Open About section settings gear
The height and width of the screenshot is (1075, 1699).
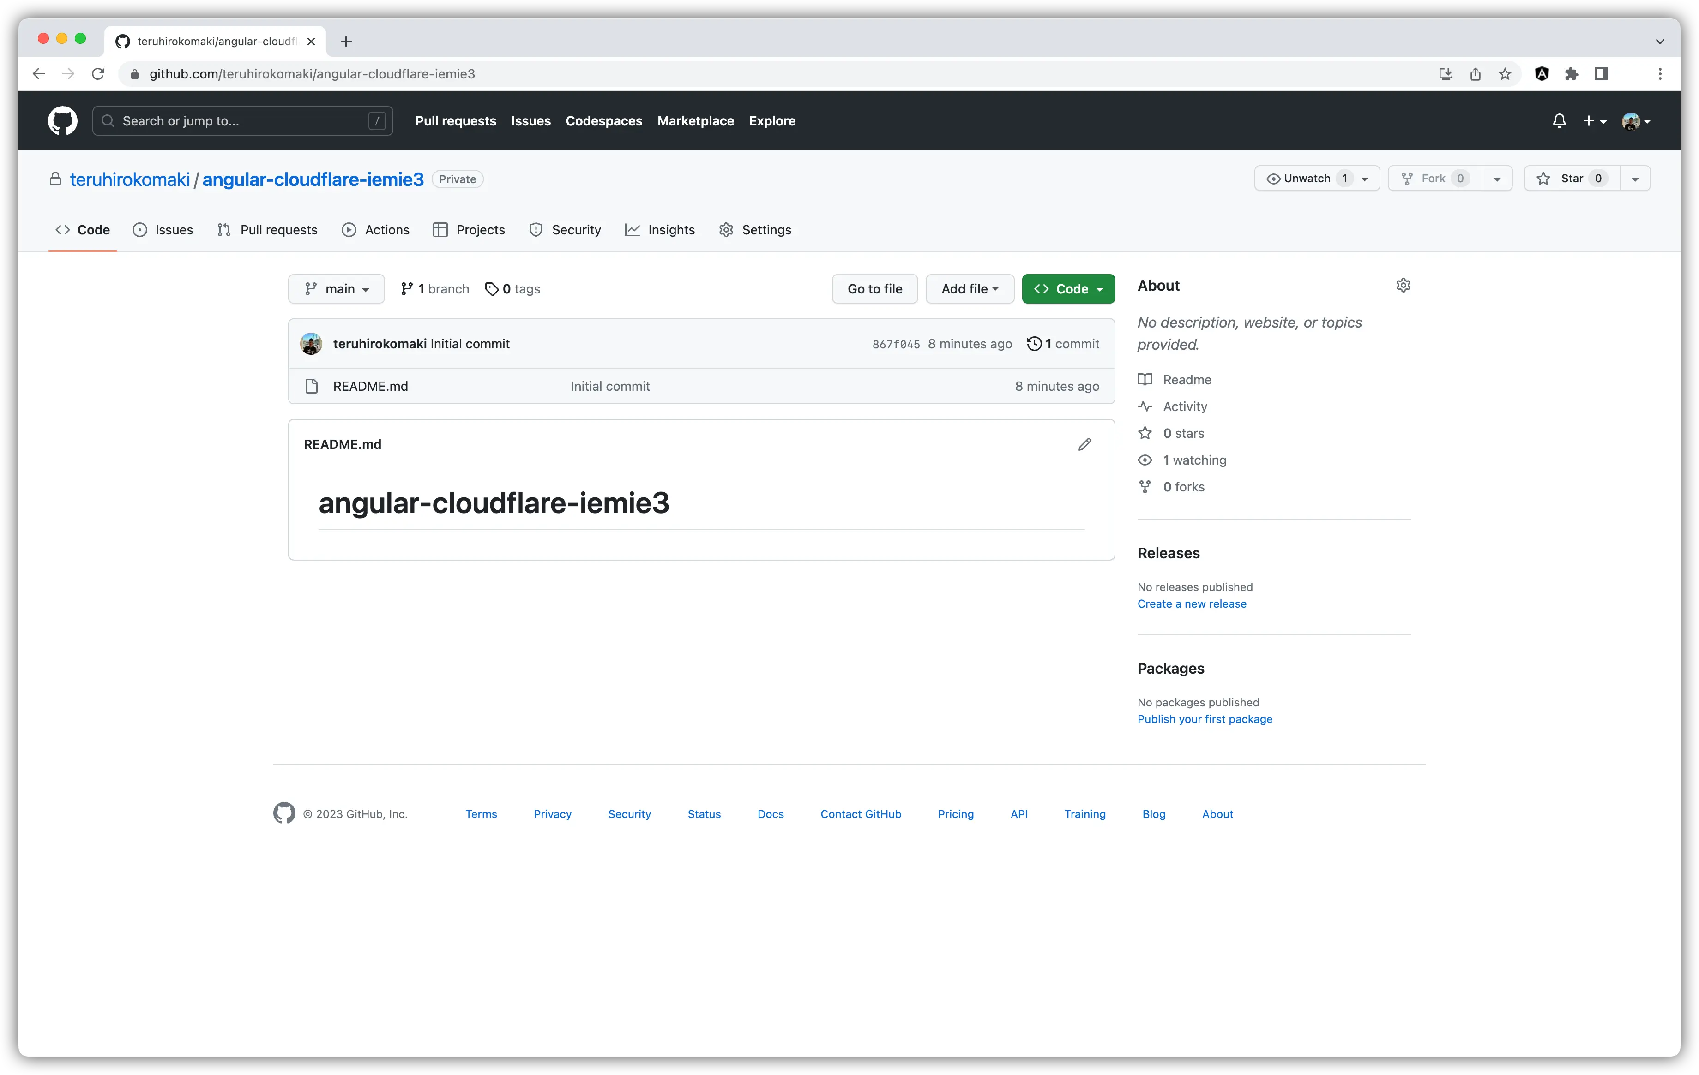coord(1403,285)
